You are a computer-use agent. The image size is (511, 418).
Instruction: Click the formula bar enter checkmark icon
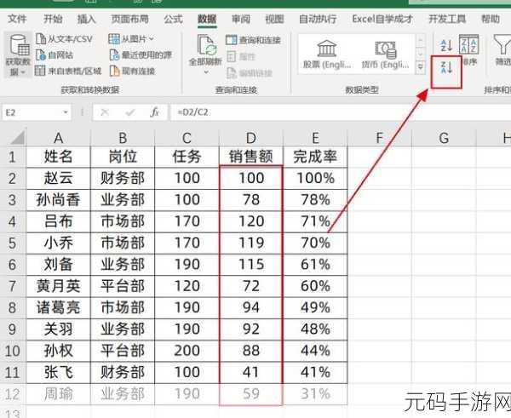[130, 112]
